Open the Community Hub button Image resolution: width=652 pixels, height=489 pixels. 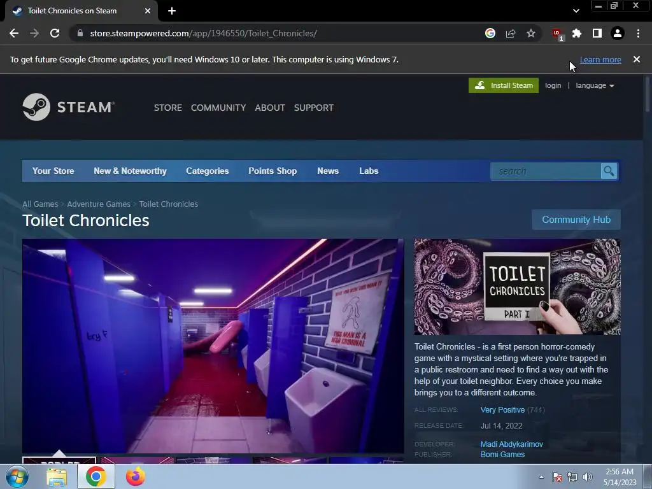pos(576,220)
